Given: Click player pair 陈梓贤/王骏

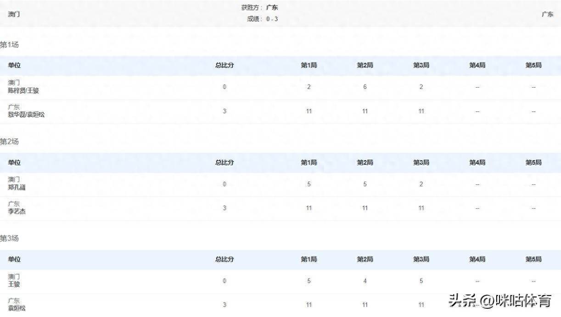Looking at the screenshot, I should coord(23,91).
